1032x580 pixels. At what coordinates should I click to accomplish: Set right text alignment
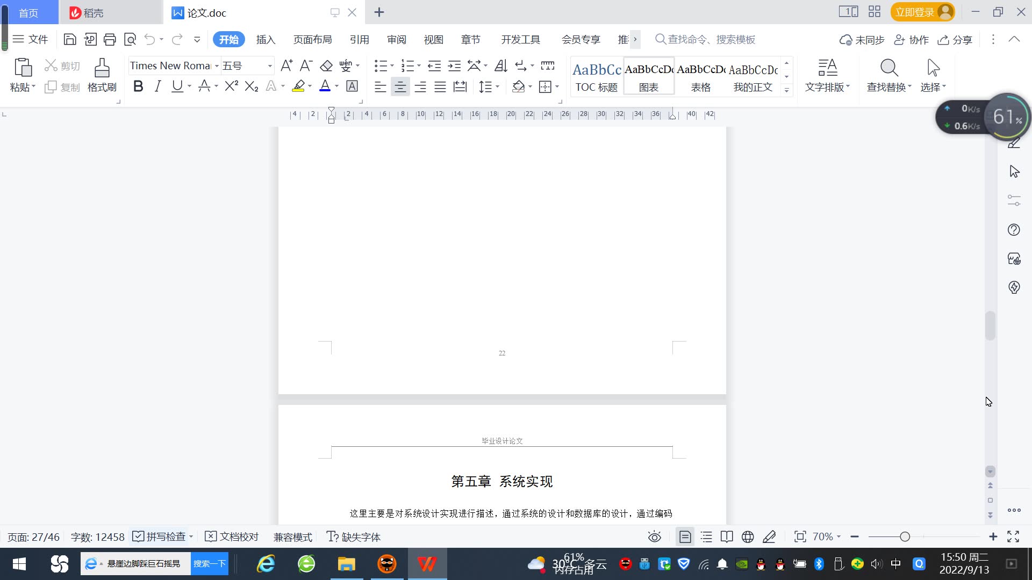click(x=420, y=86)
